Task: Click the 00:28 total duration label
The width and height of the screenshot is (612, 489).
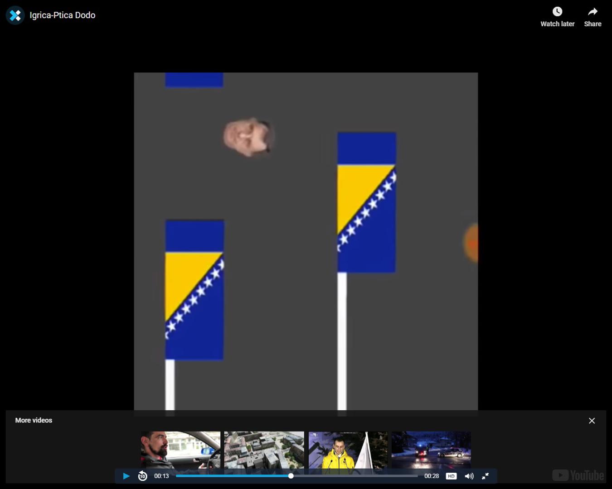Action: [x=432, y=476]
